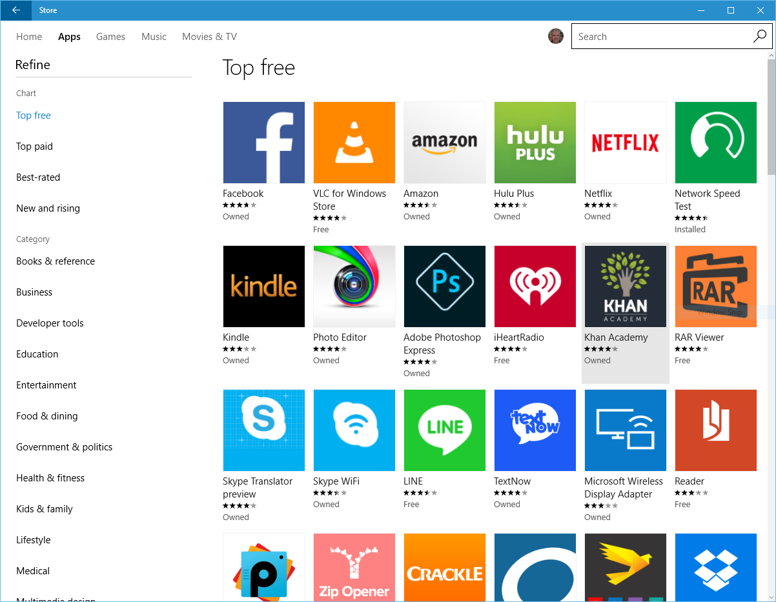Filter by Food & dining category
Screen dimensions: 776x602
pyautogui.click(x=47, y=416)
